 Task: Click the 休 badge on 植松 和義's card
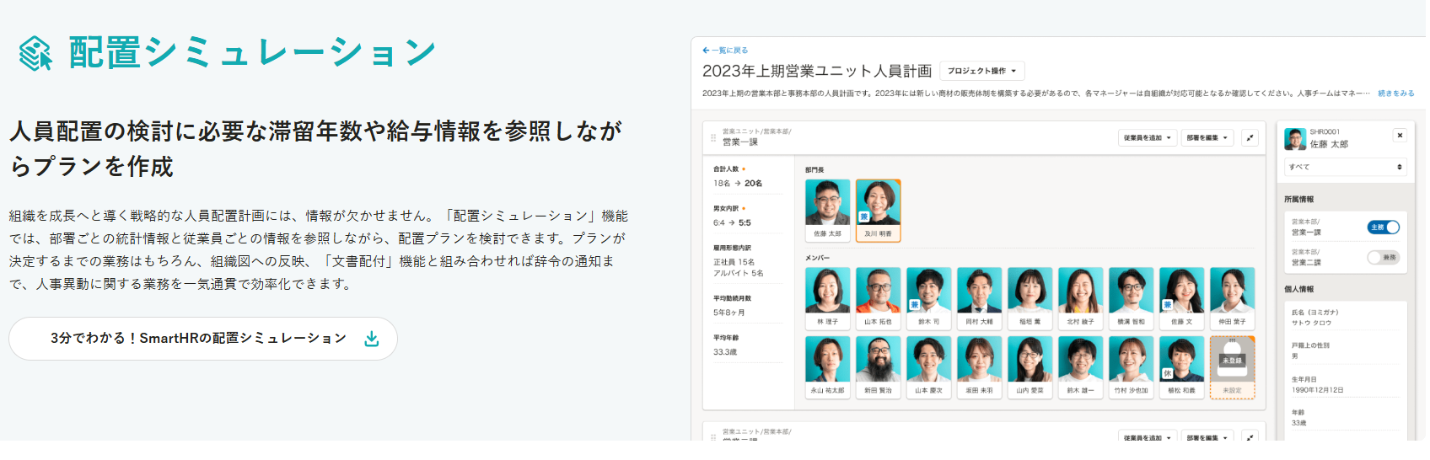pyautogui.click(x=1168, y=373)
